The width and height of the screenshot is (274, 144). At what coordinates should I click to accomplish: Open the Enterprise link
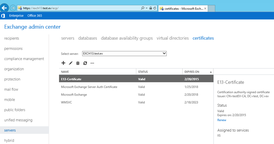coord(16,16)
